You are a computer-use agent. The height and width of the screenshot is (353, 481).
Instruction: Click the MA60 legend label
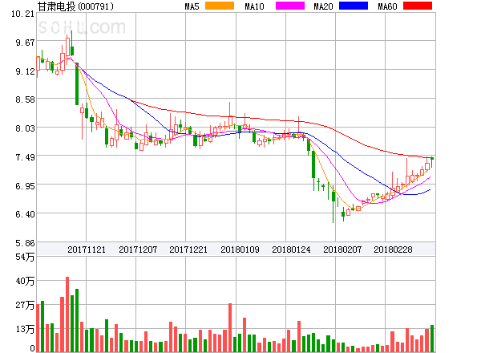[x=387, y=6]
